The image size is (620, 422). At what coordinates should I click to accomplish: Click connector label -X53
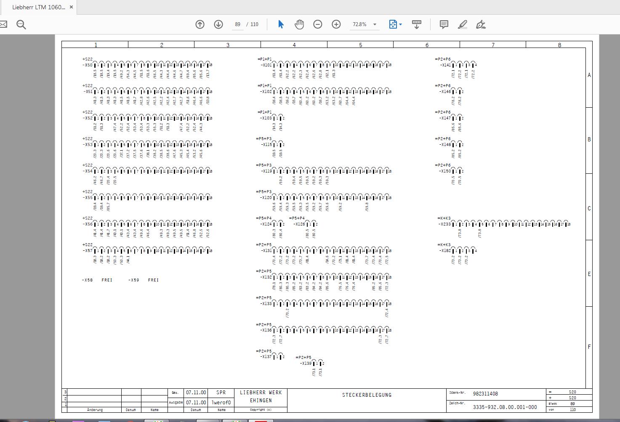coord(87,145)
